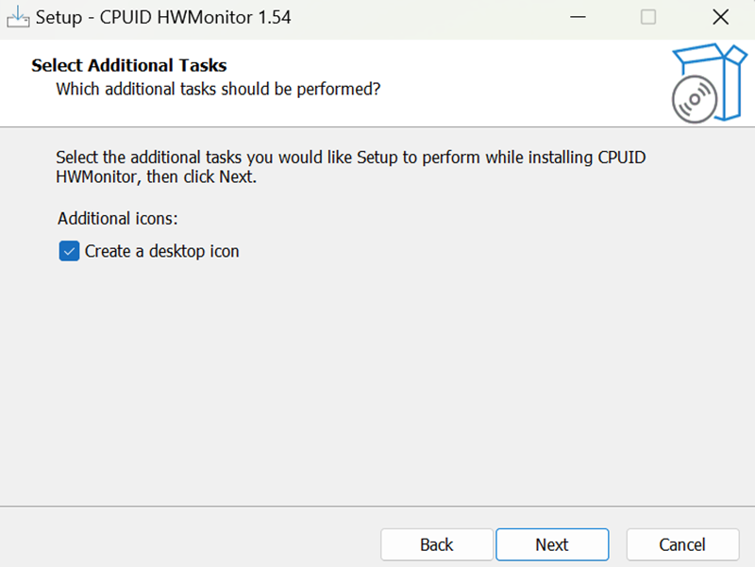This screenshot has height=567, width=755.
Task: Click the instruction paragraph mentioning CPUID HWMonitor
Action: pos(349,167)
